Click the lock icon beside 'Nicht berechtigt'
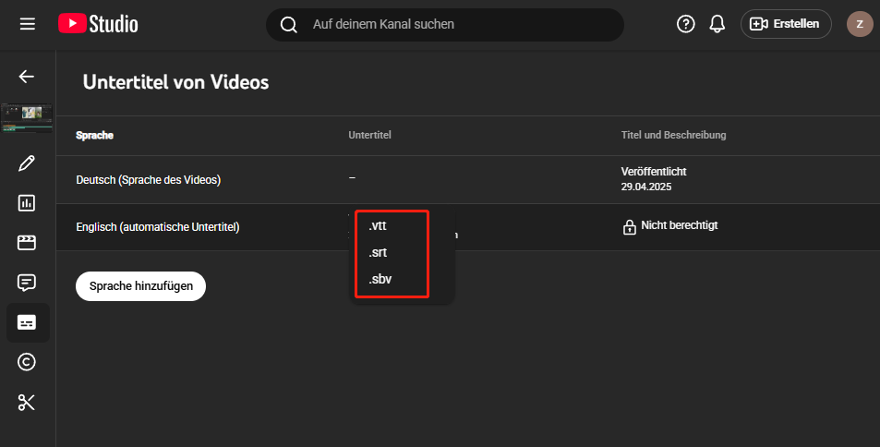Screen dimensions: 880x447 [629, 227]
